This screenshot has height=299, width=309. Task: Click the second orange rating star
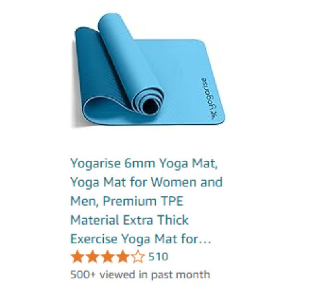[x=93, y=257]
